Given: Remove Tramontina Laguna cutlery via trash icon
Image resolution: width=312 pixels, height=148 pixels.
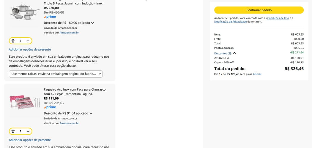Looking at the screenshot, I should coord(13,131).
